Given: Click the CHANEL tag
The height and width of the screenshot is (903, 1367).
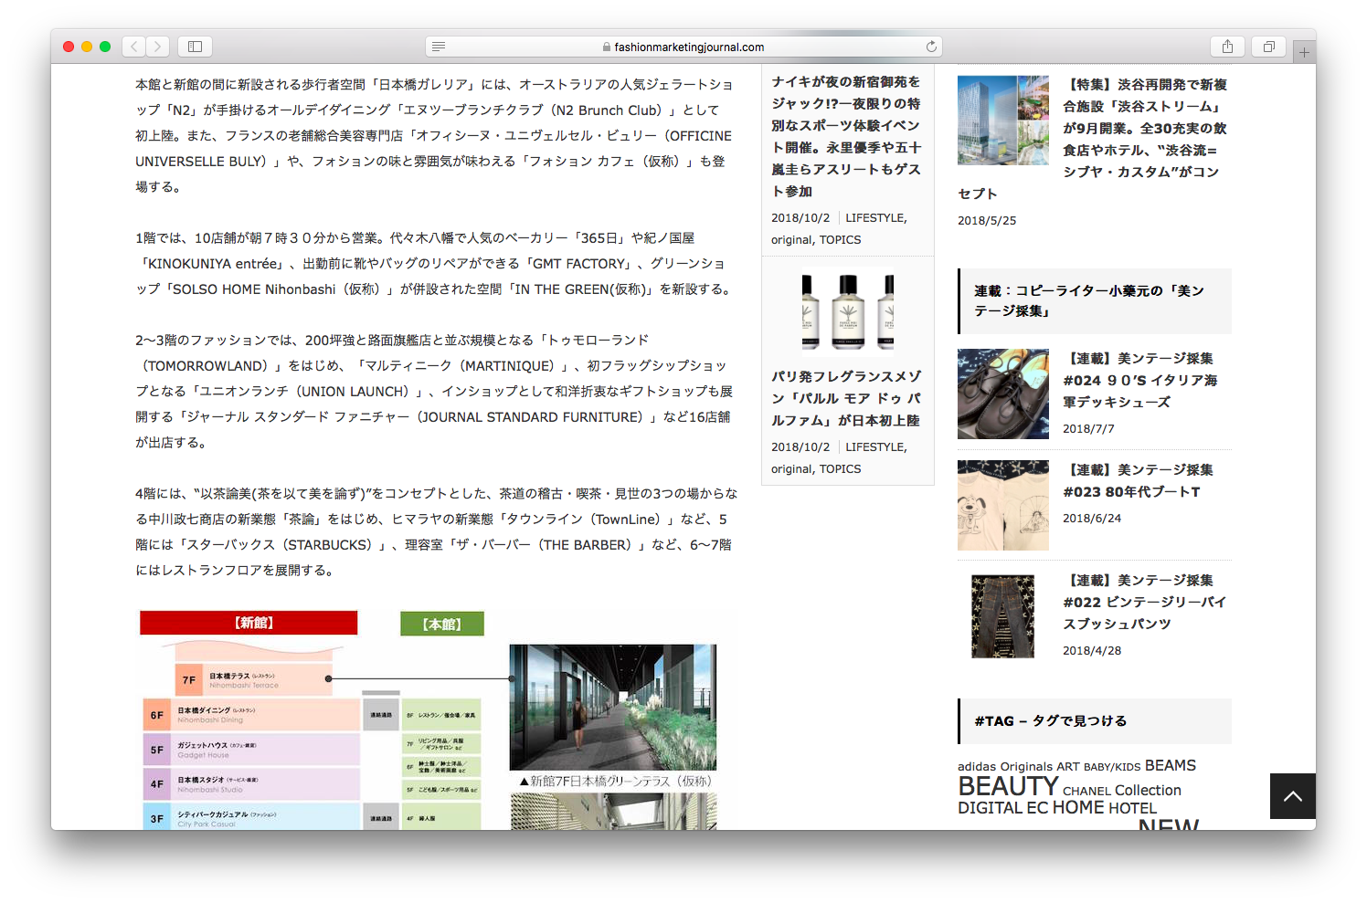Looking at the screenshot, I should point(1086,792).
